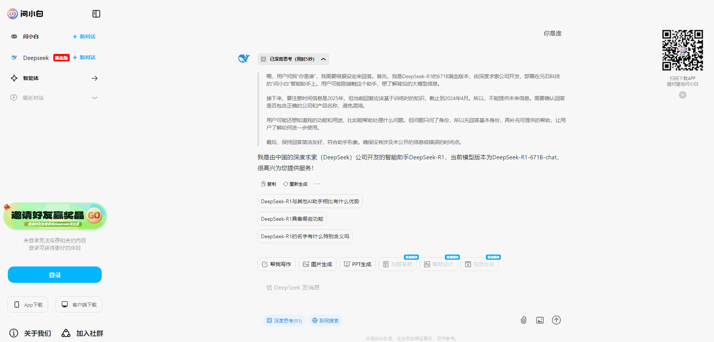
Task: Click the upload image icon
Action: (x=540, y=320)
